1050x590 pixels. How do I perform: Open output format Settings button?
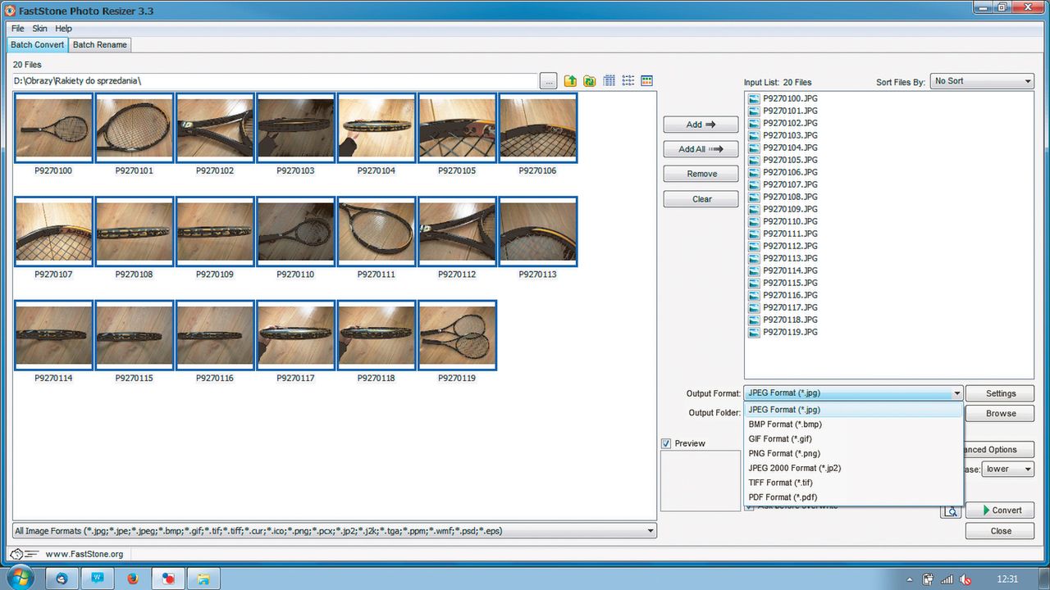coord(1000,393)
